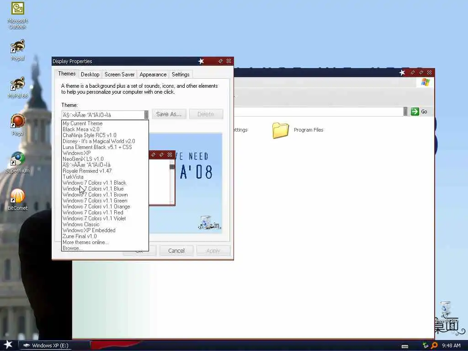Open the Appearance tab
The width and height of the screenshot is (468, 351).
tap(153, 74)
